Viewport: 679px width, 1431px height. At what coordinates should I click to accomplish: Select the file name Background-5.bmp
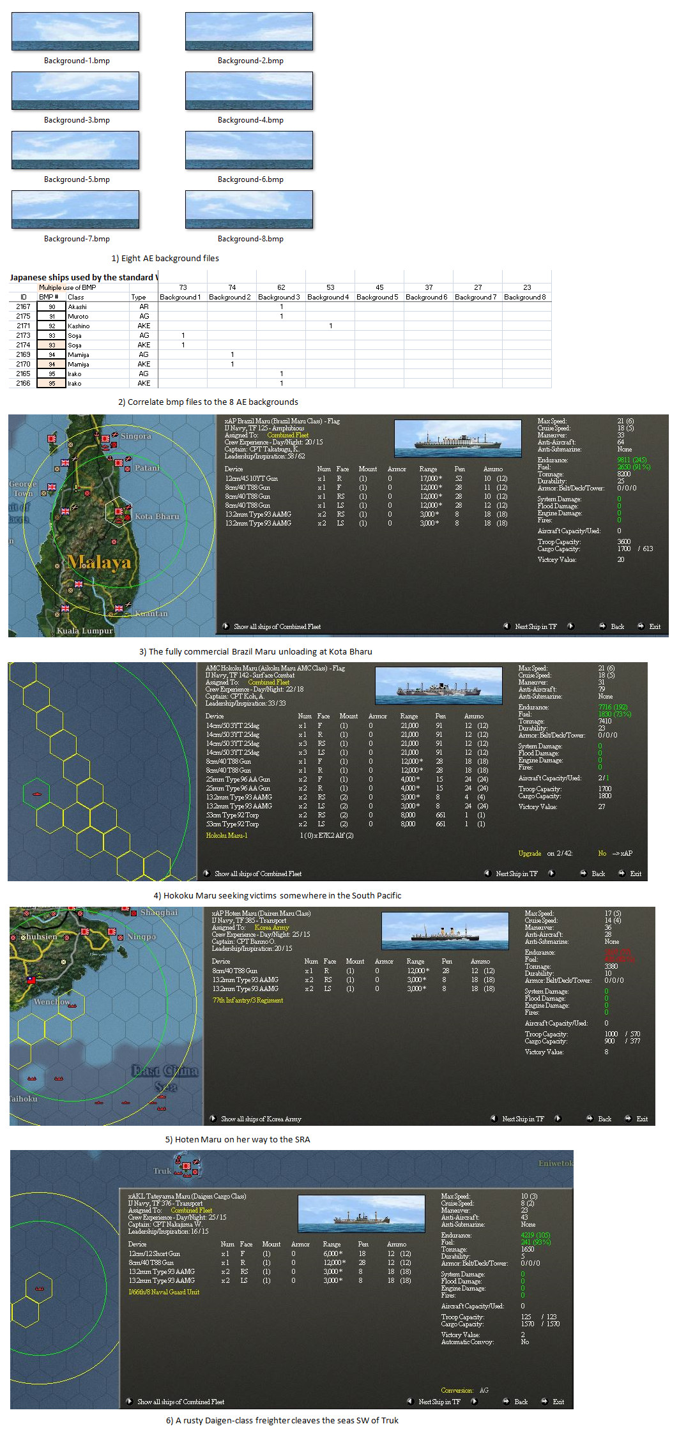pyautogui.click(x=77, y=179)
